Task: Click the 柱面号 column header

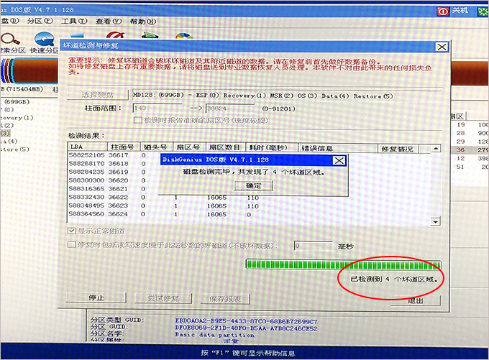Action: [x=124, y=147]
